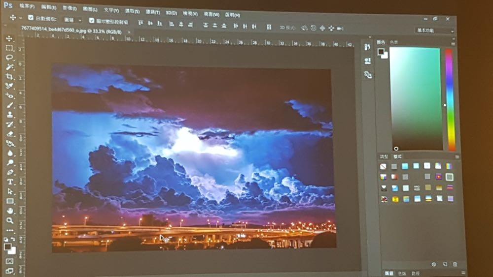Switch to the Swatches tab beside Color
The height and width of the screenshot is (277, 493).
pyautogui.click(x=394, y=42)
